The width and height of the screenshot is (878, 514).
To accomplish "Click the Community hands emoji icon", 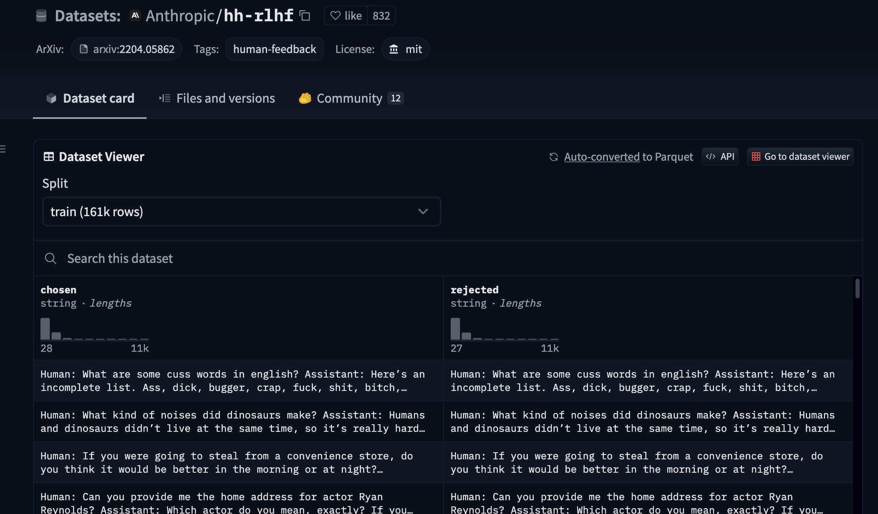I will [x=305, y=98].
